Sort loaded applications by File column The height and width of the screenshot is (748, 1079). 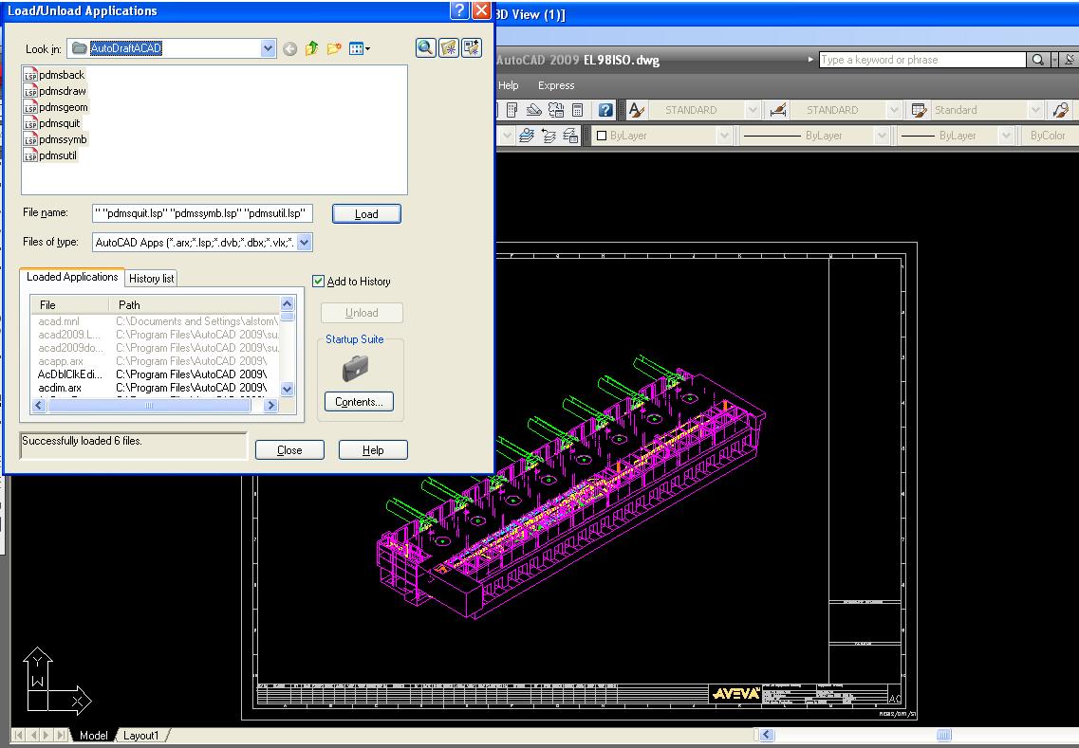(x=69, y=304)
